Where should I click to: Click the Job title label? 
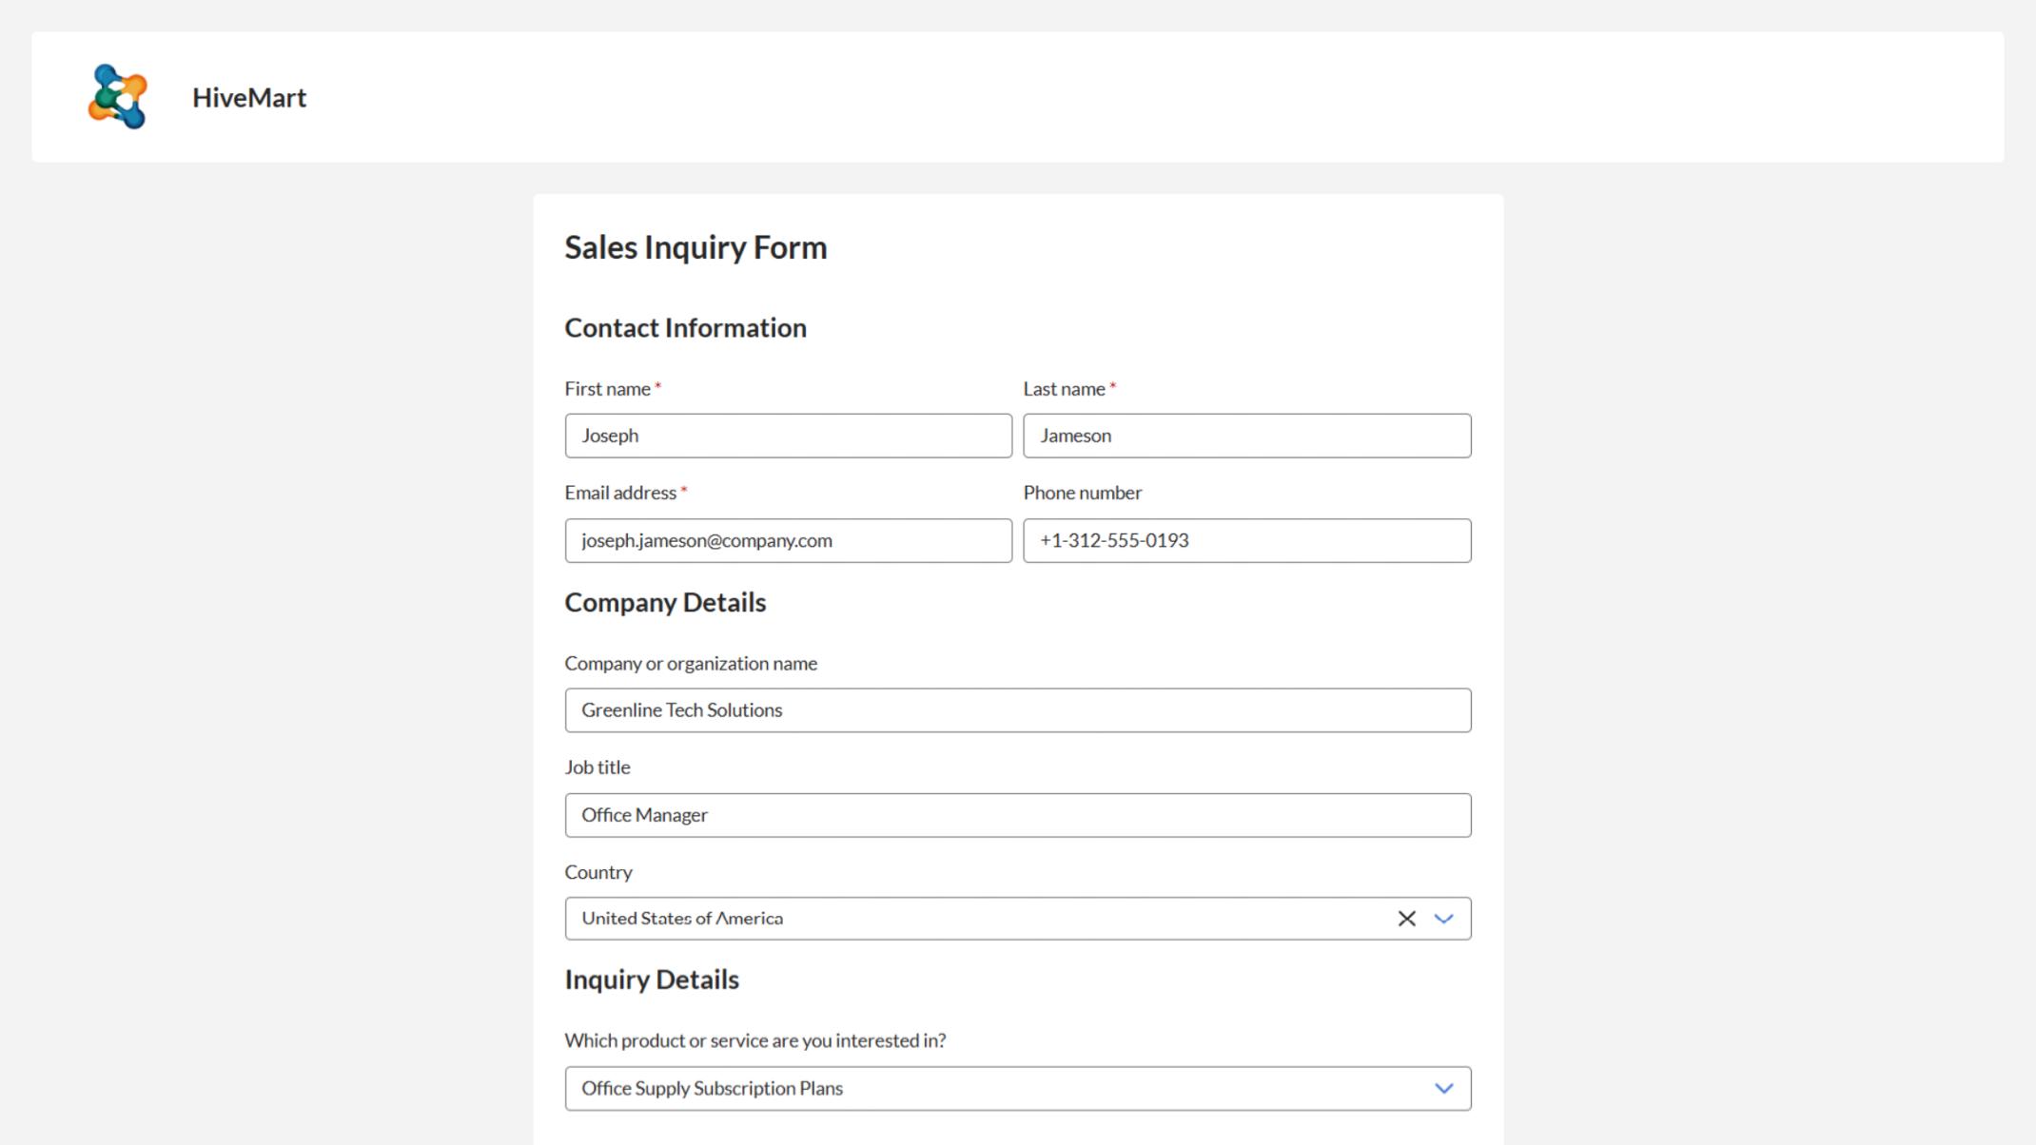597,767
